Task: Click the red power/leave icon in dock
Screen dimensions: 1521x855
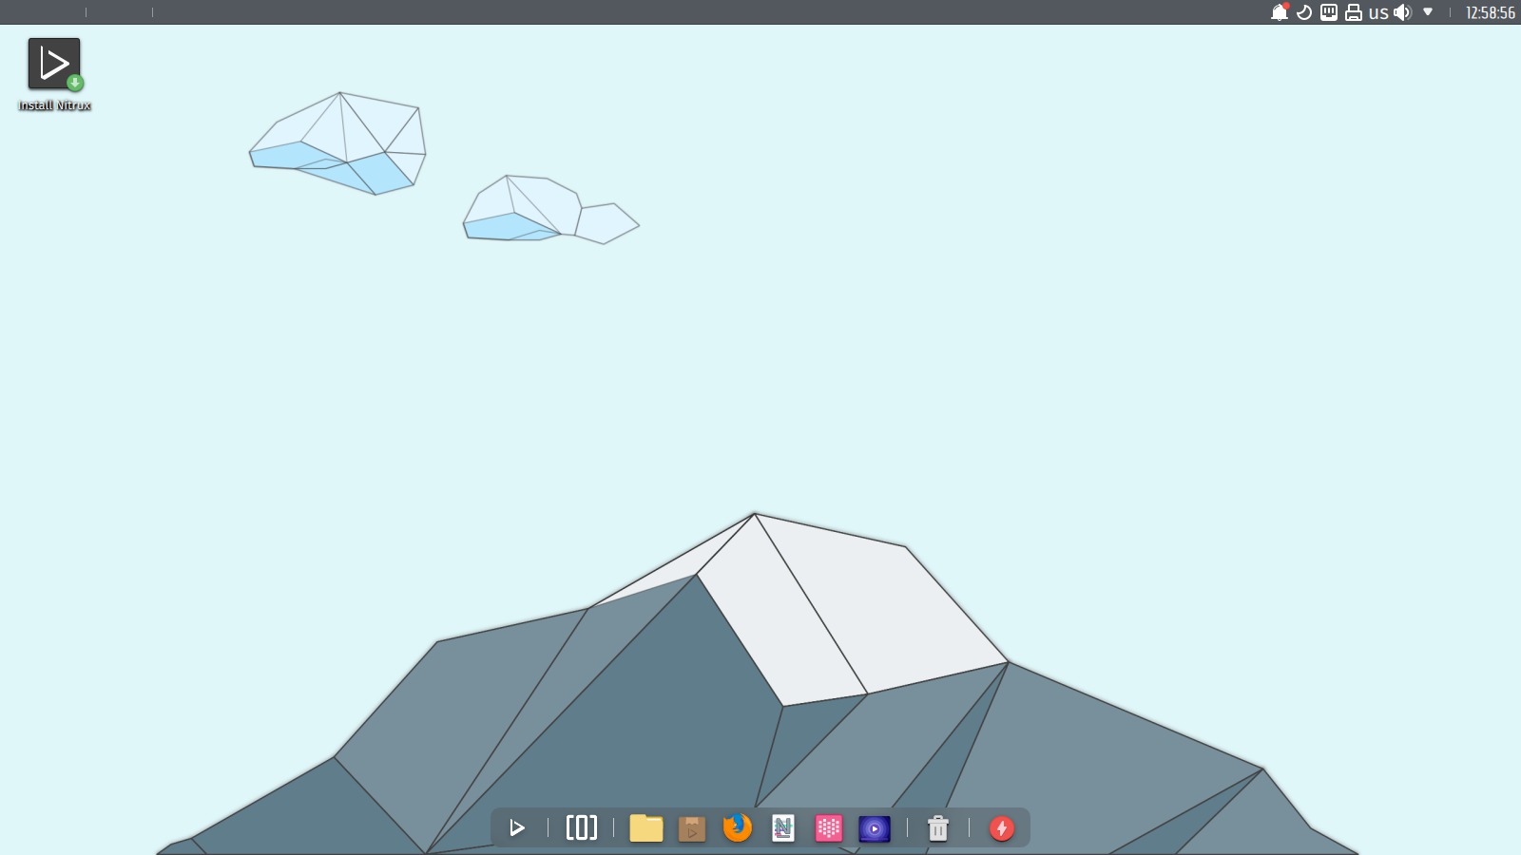Action: pyautogui.click(x=1002, y=828)
